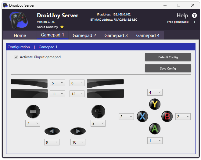
Task: Expand the dropdown showing 3 beside X
Action: click(x=126, y=117)
